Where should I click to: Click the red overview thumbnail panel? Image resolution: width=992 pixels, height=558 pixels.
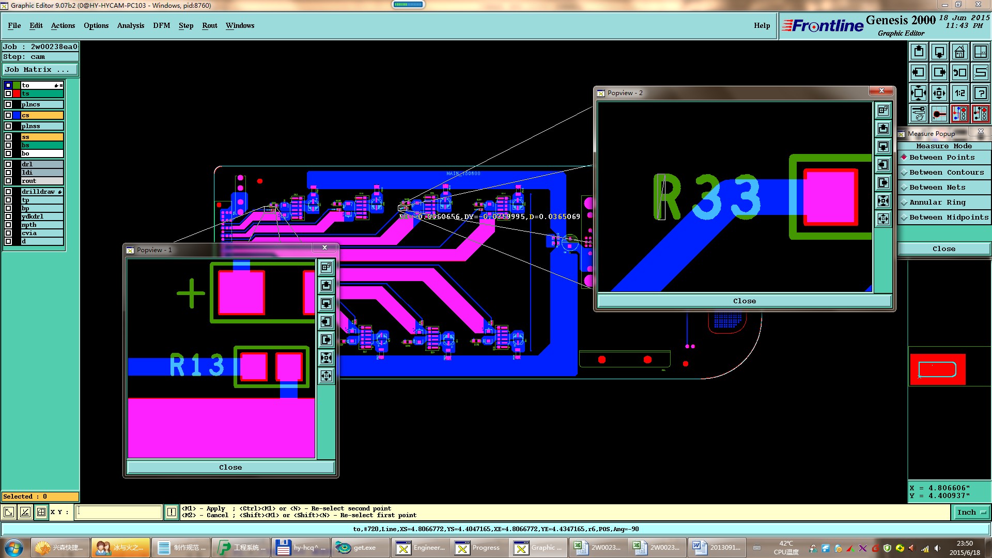point(937,369)
